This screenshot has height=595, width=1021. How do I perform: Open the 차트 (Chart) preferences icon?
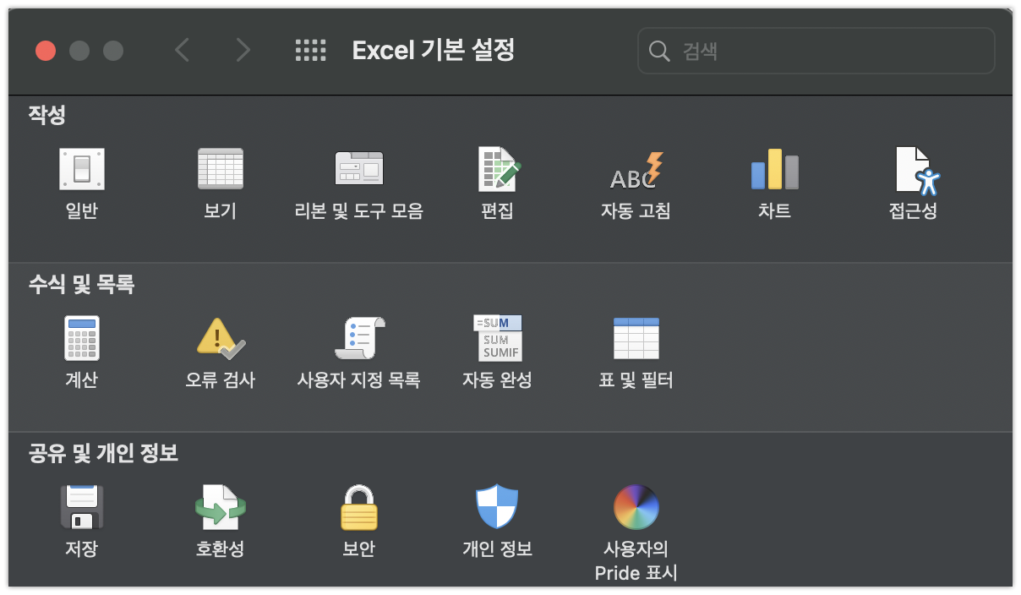coord(774,169)
